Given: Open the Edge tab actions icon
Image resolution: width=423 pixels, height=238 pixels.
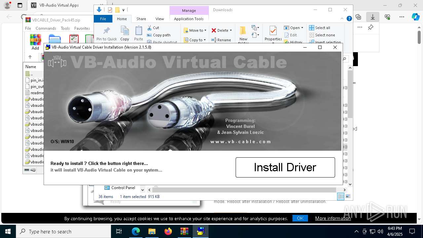Looking at the screenshot, I should point(20,5).
